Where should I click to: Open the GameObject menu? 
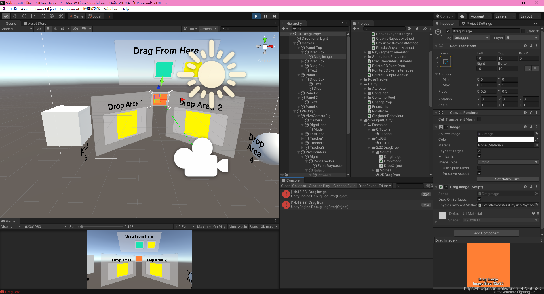pos(46,9)
